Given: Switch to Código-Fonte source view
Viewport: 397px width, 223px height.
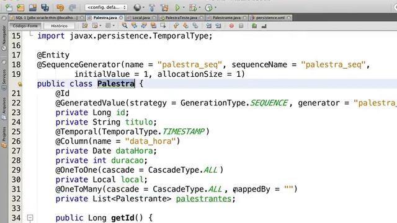Looking at the screenshot, I should coord(25,26).
